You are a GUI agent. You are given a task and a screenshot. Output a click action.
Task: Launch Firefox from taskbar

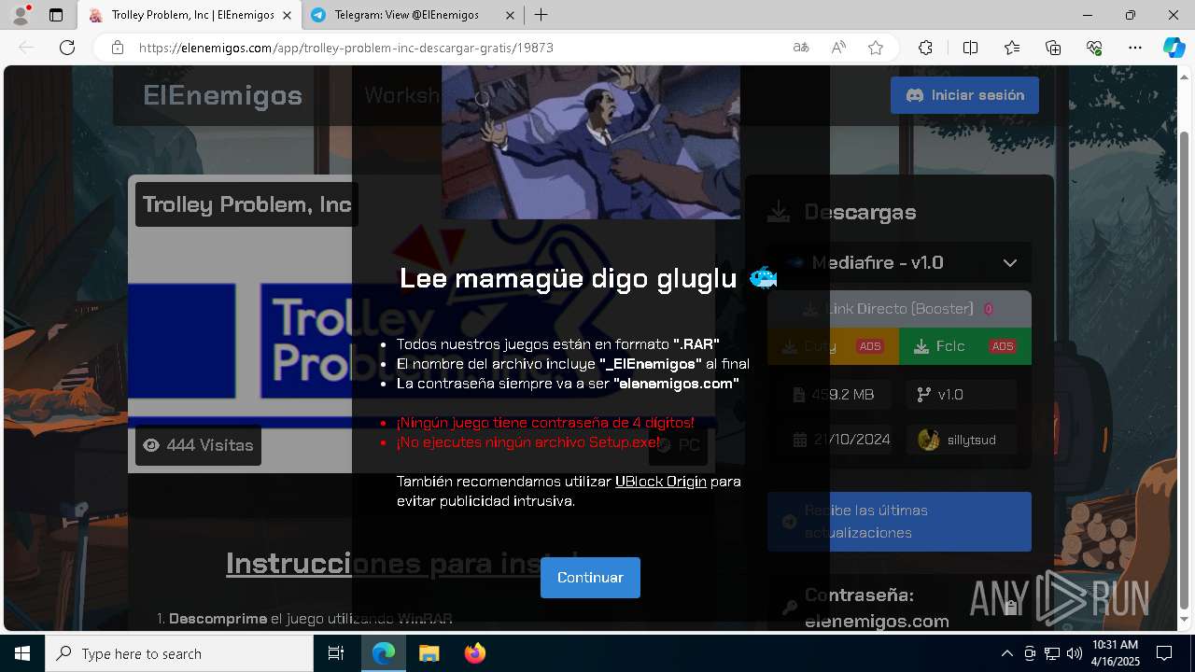click(475, 653)
